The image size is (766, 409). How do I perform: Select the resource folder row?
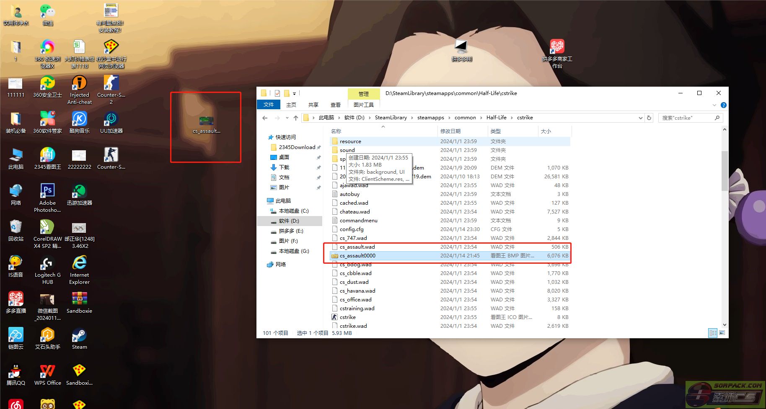[x=450, y=141]
